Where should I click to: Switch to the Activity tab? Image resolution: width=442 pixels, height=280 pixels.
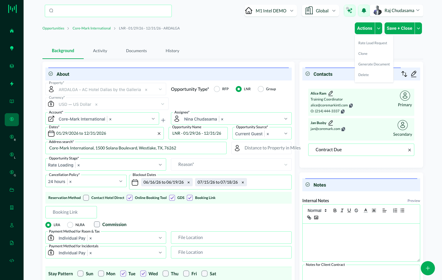100,51
